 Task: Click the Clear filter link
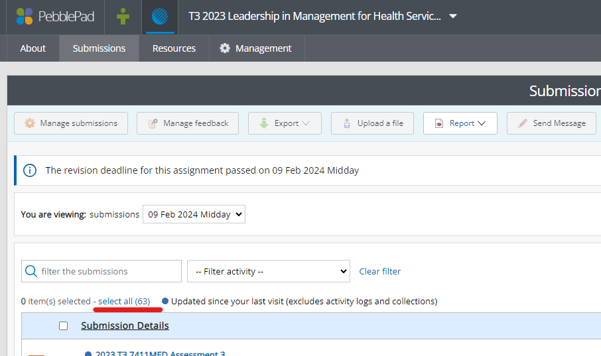click(x=380, y=271)
